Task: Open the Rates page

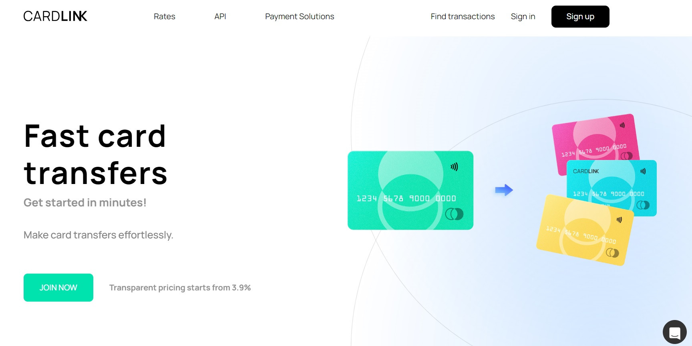Action: coord(164,16)
